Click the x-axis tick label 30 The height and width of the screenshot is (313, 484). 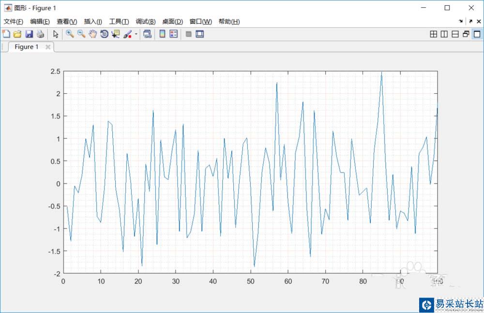pyautogui.click(x=176, y=281)
